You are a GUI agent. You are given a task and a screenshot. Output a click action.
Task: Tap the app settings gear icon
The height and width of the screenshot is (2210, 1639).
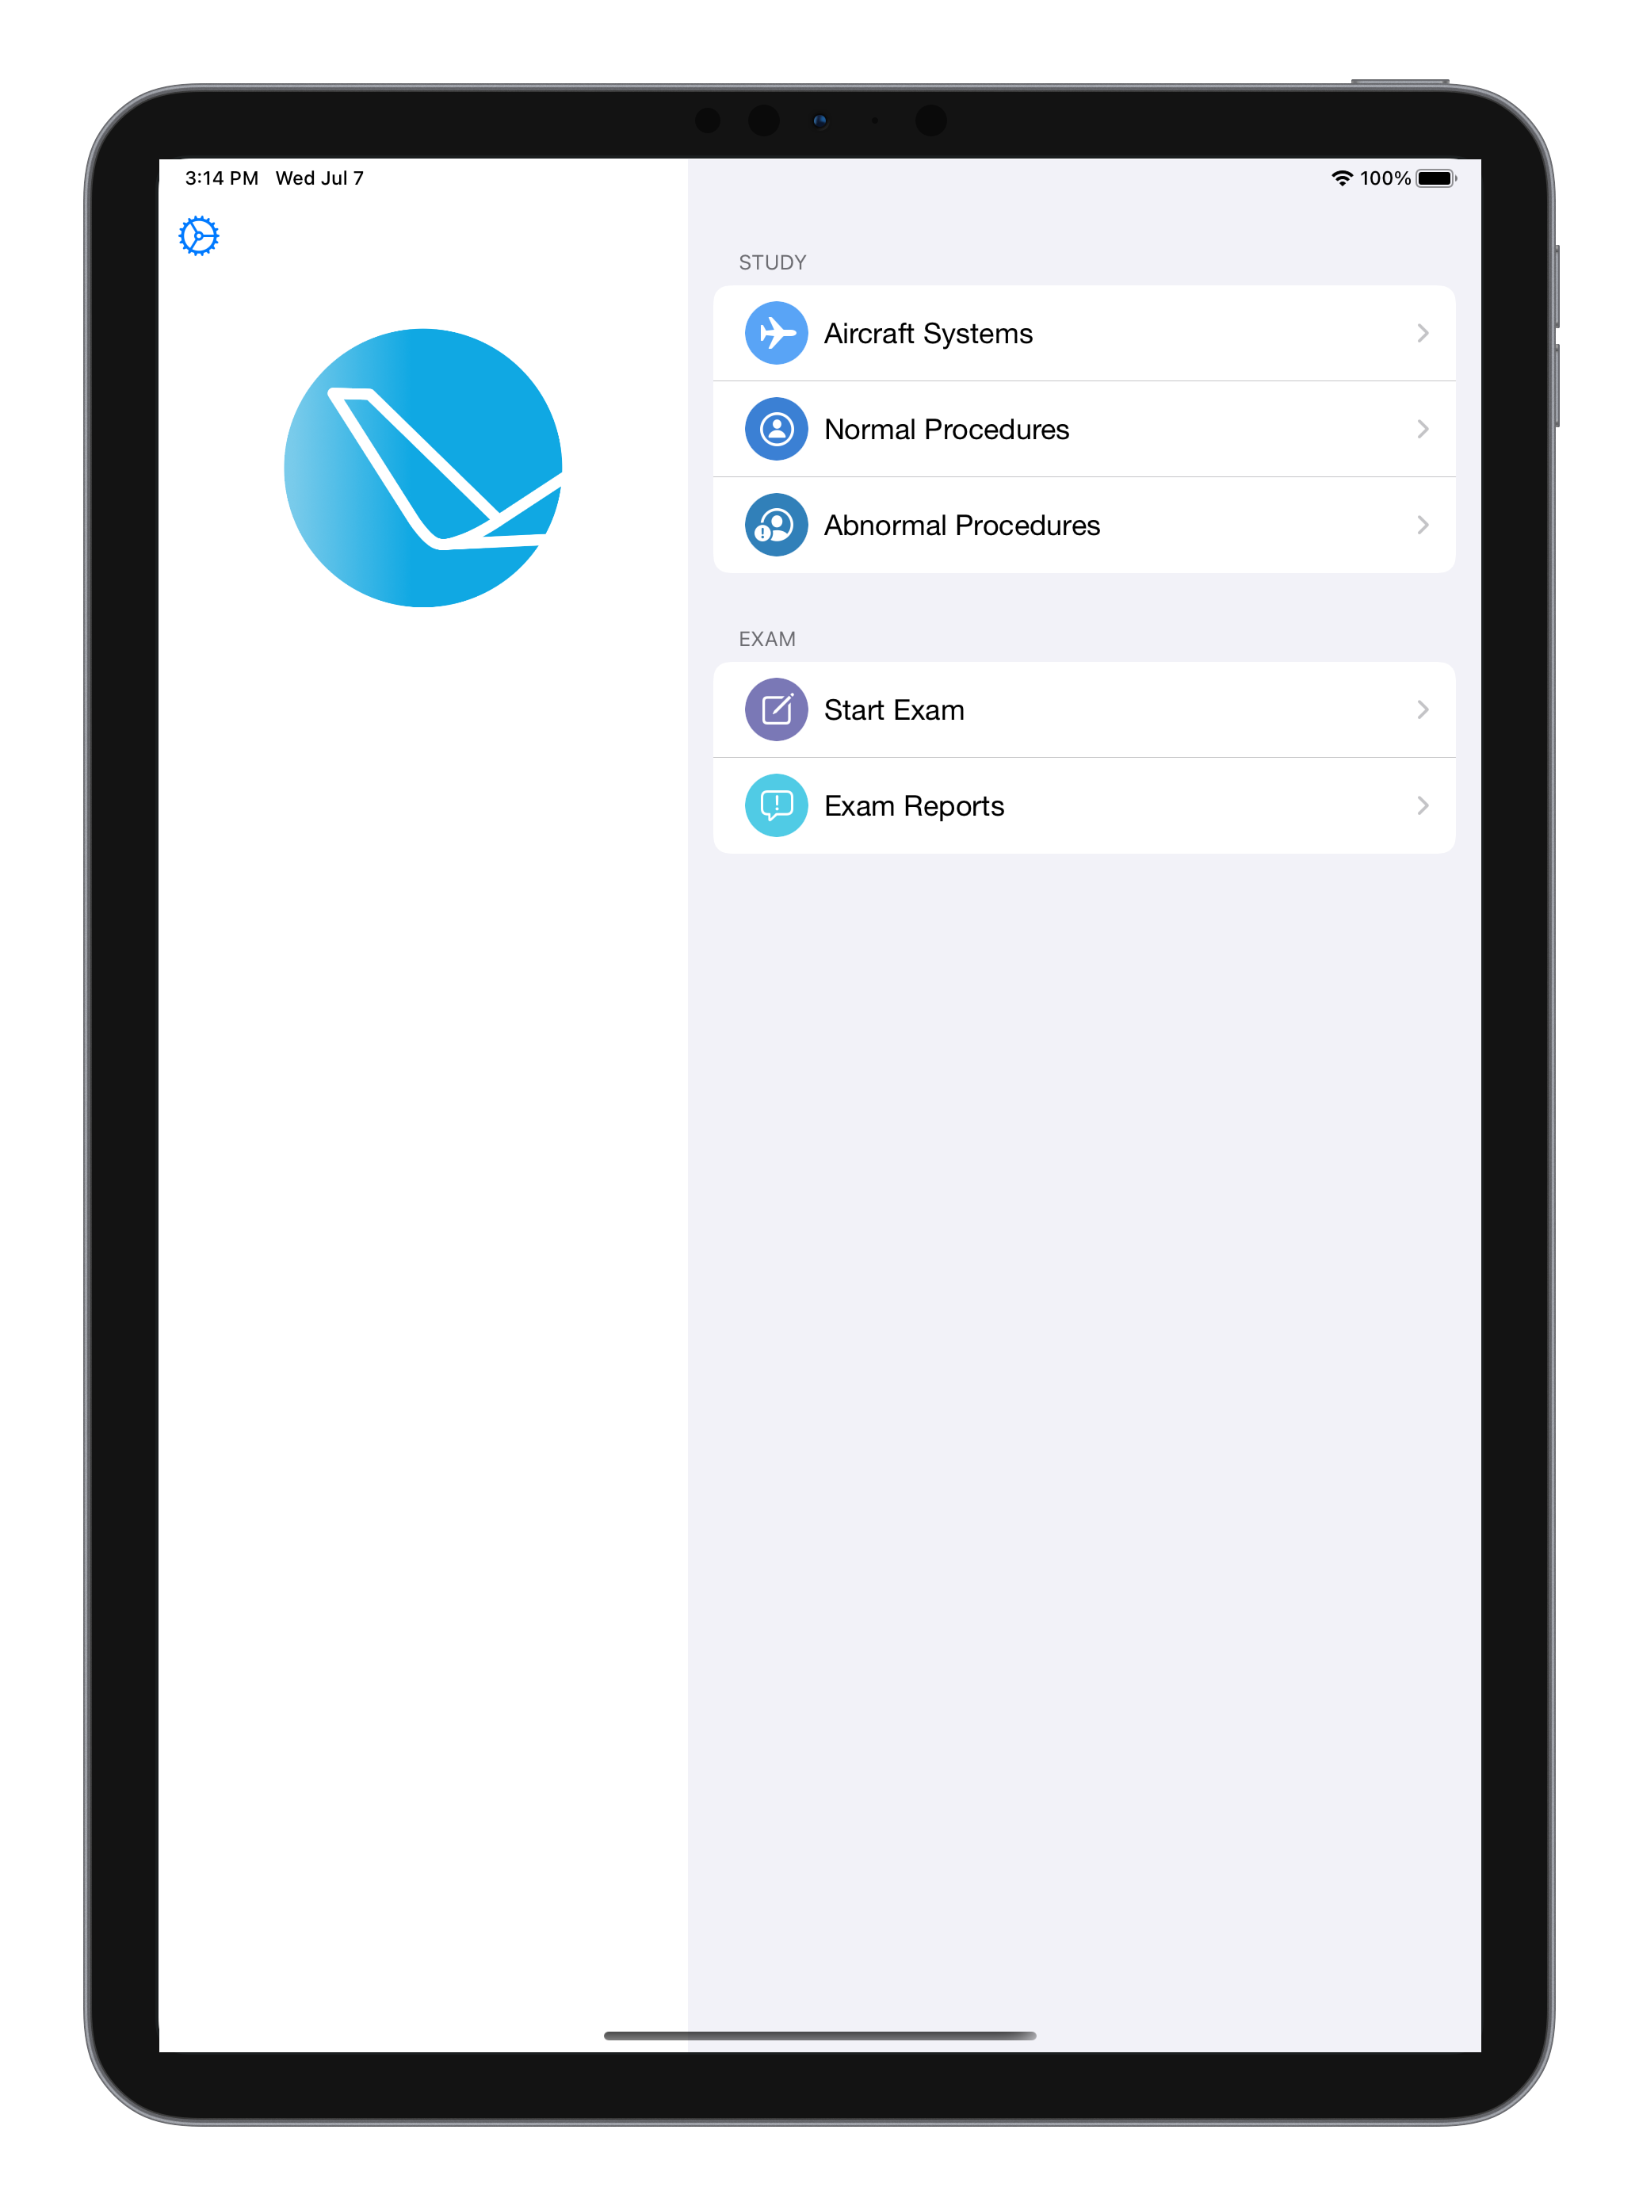pos(198,235)
